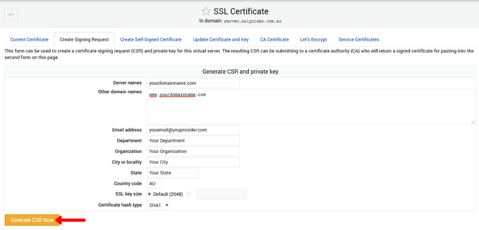This screenshot has height=230, width=479.
Task: Click the favorite star icon beside SSL Certificate
Action: click(206, 11)
